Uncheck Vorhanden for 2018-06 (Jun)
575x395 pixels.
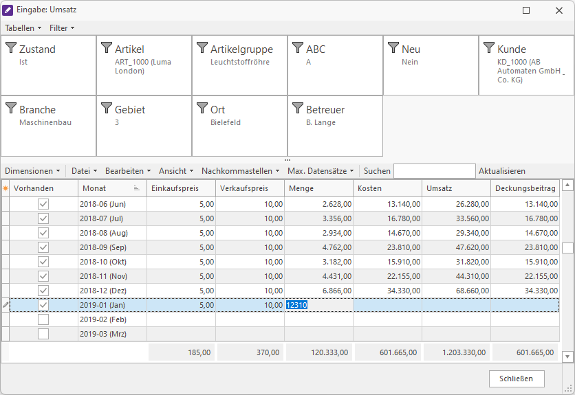pos(43,204)
